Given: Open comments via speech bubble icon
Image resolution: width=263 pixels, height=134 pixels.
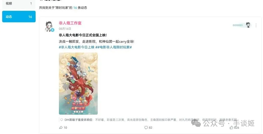Looking at the screenshot, I should 146,128.
